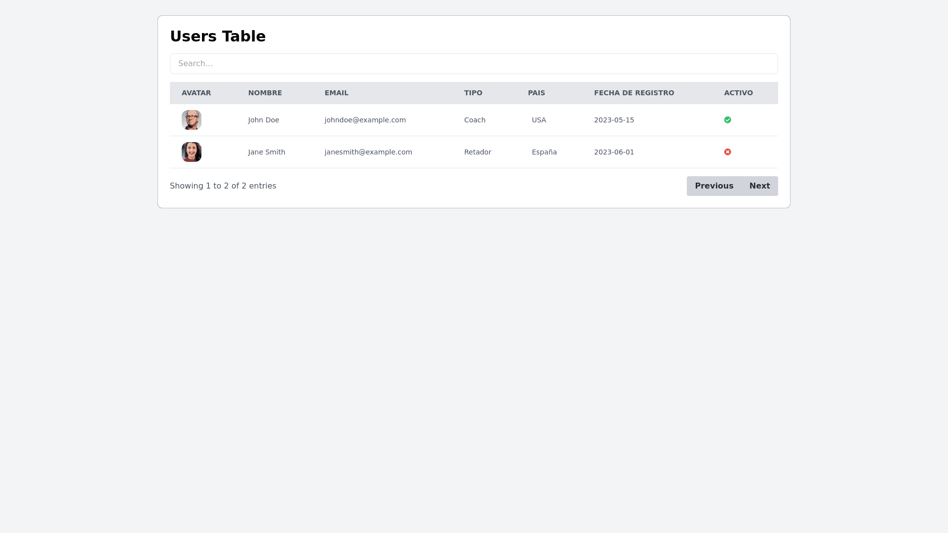Image resolution: width=948 pixels, height=533 pixels.
Task: Click the Activo column header
Action: (738, 93)
